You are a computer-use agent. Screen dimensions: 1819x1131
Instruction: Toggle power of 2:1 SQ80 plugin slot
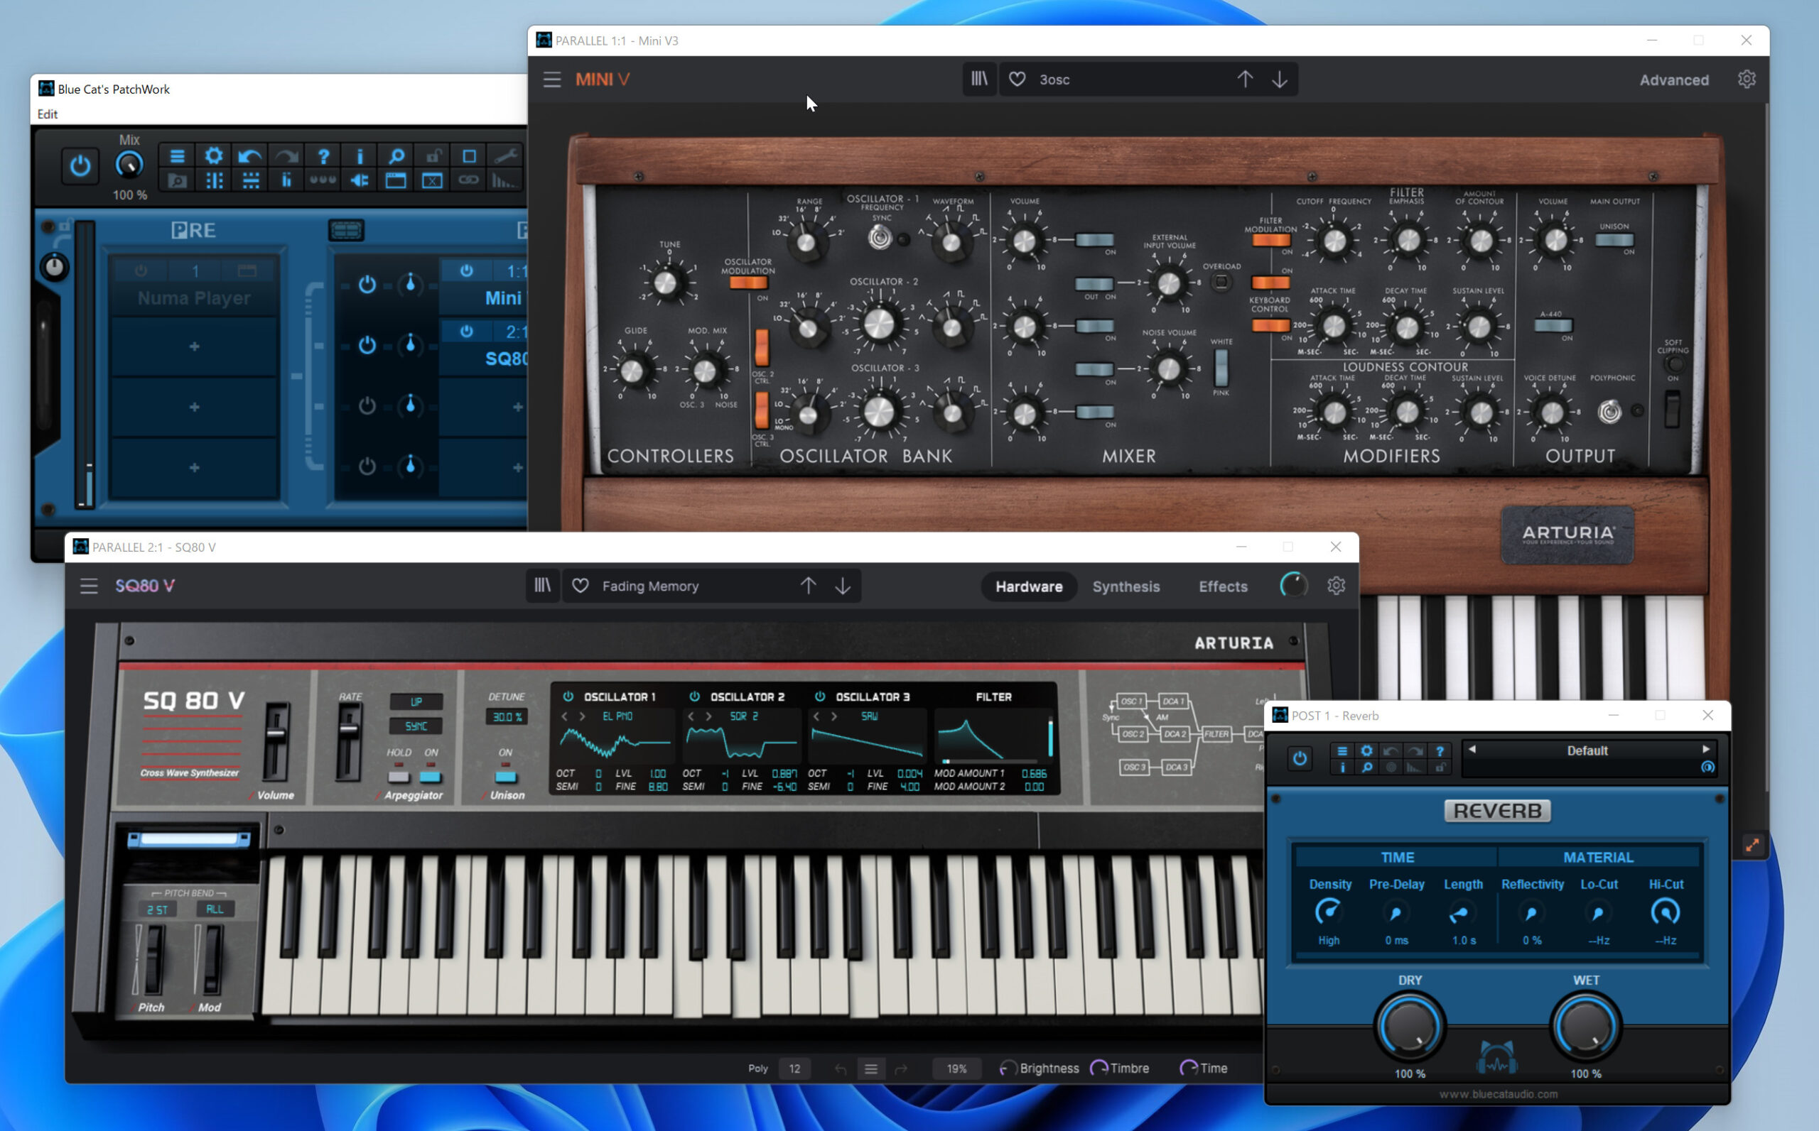[466, 332]
